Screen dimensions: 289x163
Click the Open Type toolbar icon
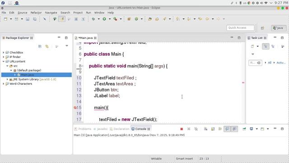click(x=150, y=19)
